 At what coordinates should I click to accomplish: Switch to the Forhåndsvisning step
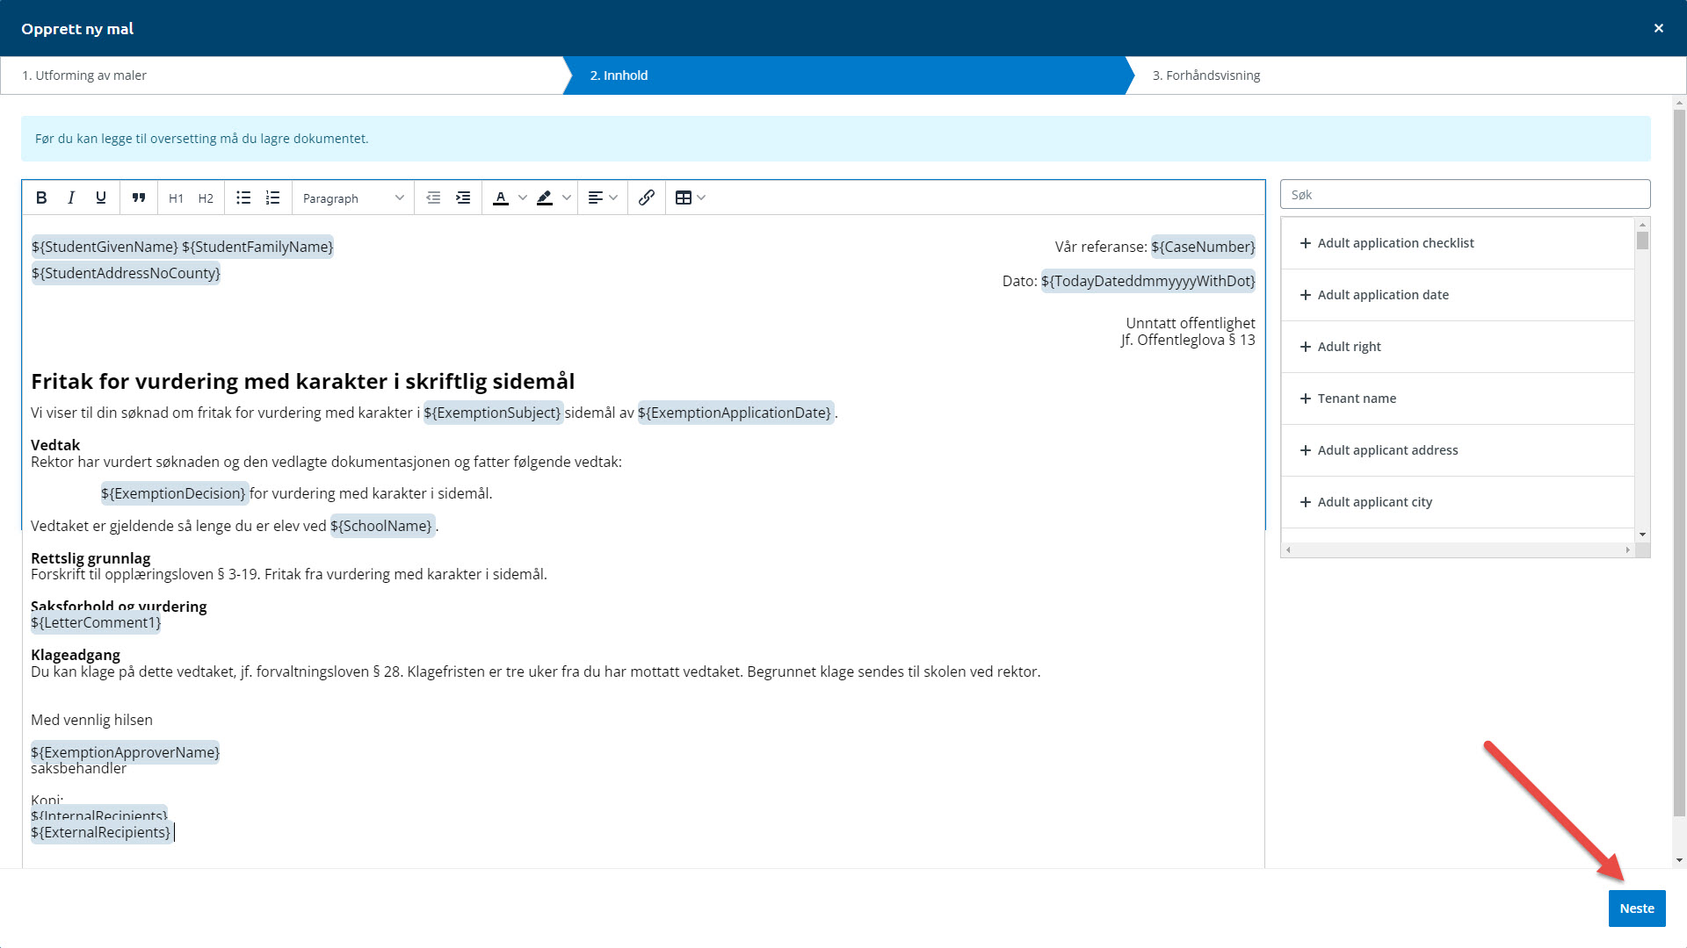pyautogui.click(x=1206, y=75)
